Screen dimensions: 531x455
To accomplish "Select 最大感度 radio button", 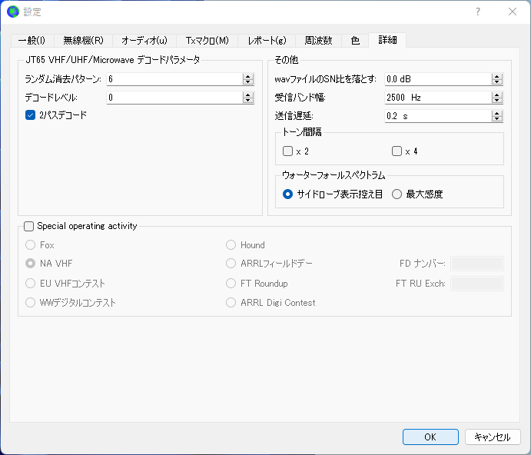I will pos(397,194).
